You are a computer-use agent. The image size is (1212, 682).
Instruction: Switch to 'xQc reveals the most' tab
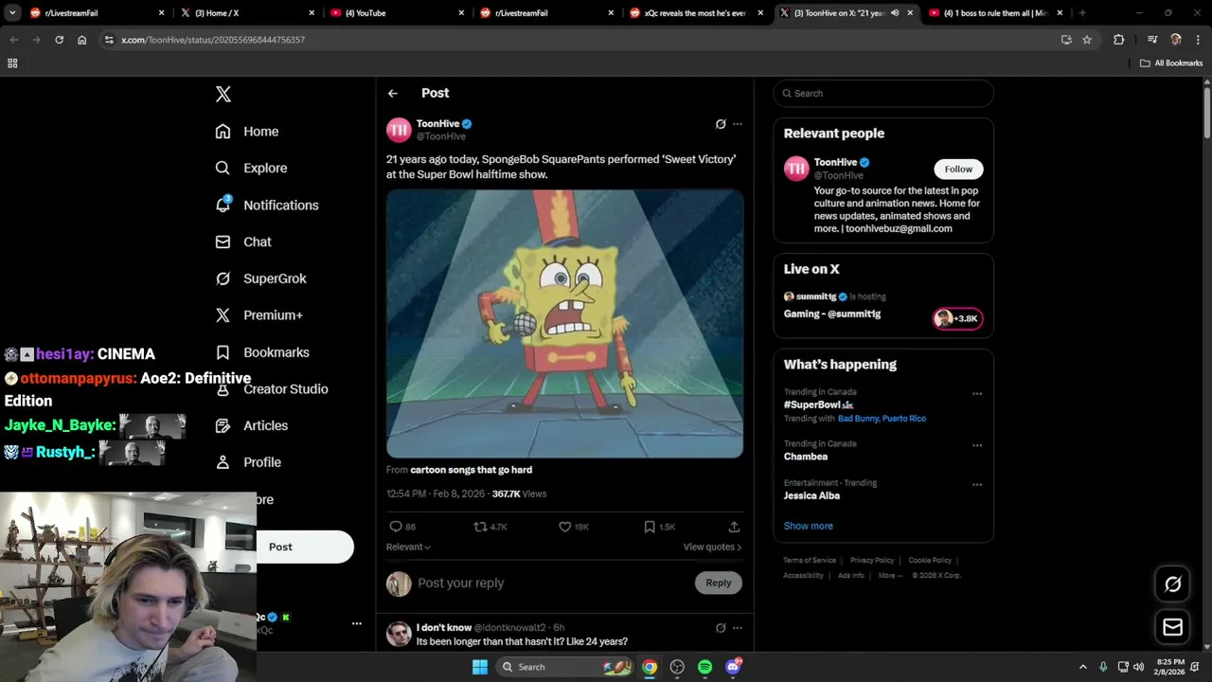point(698,13)
